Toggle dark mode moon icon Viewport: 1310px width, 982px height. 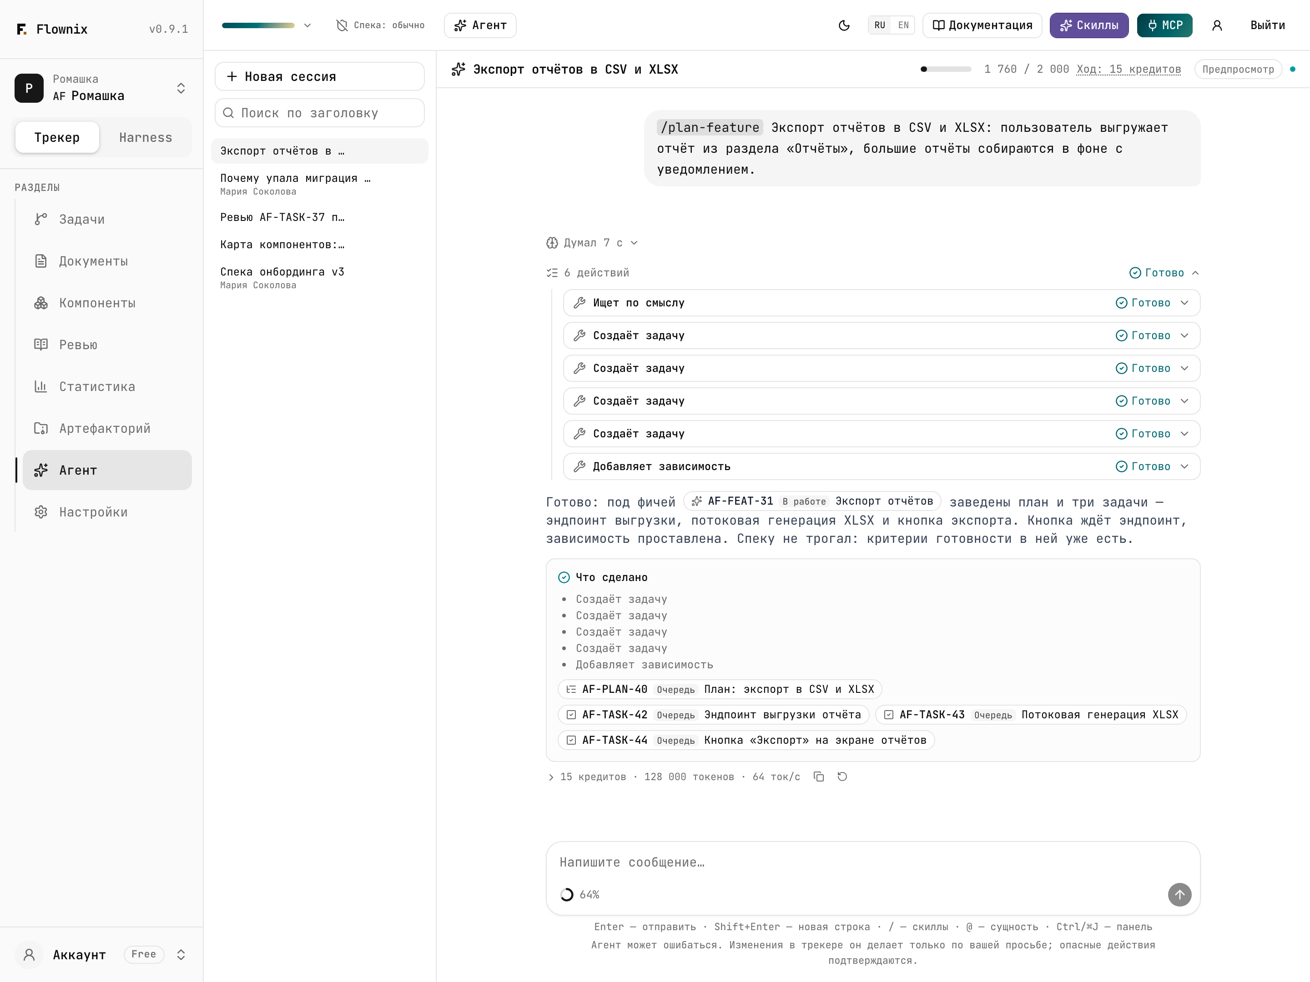coord(844,25)
